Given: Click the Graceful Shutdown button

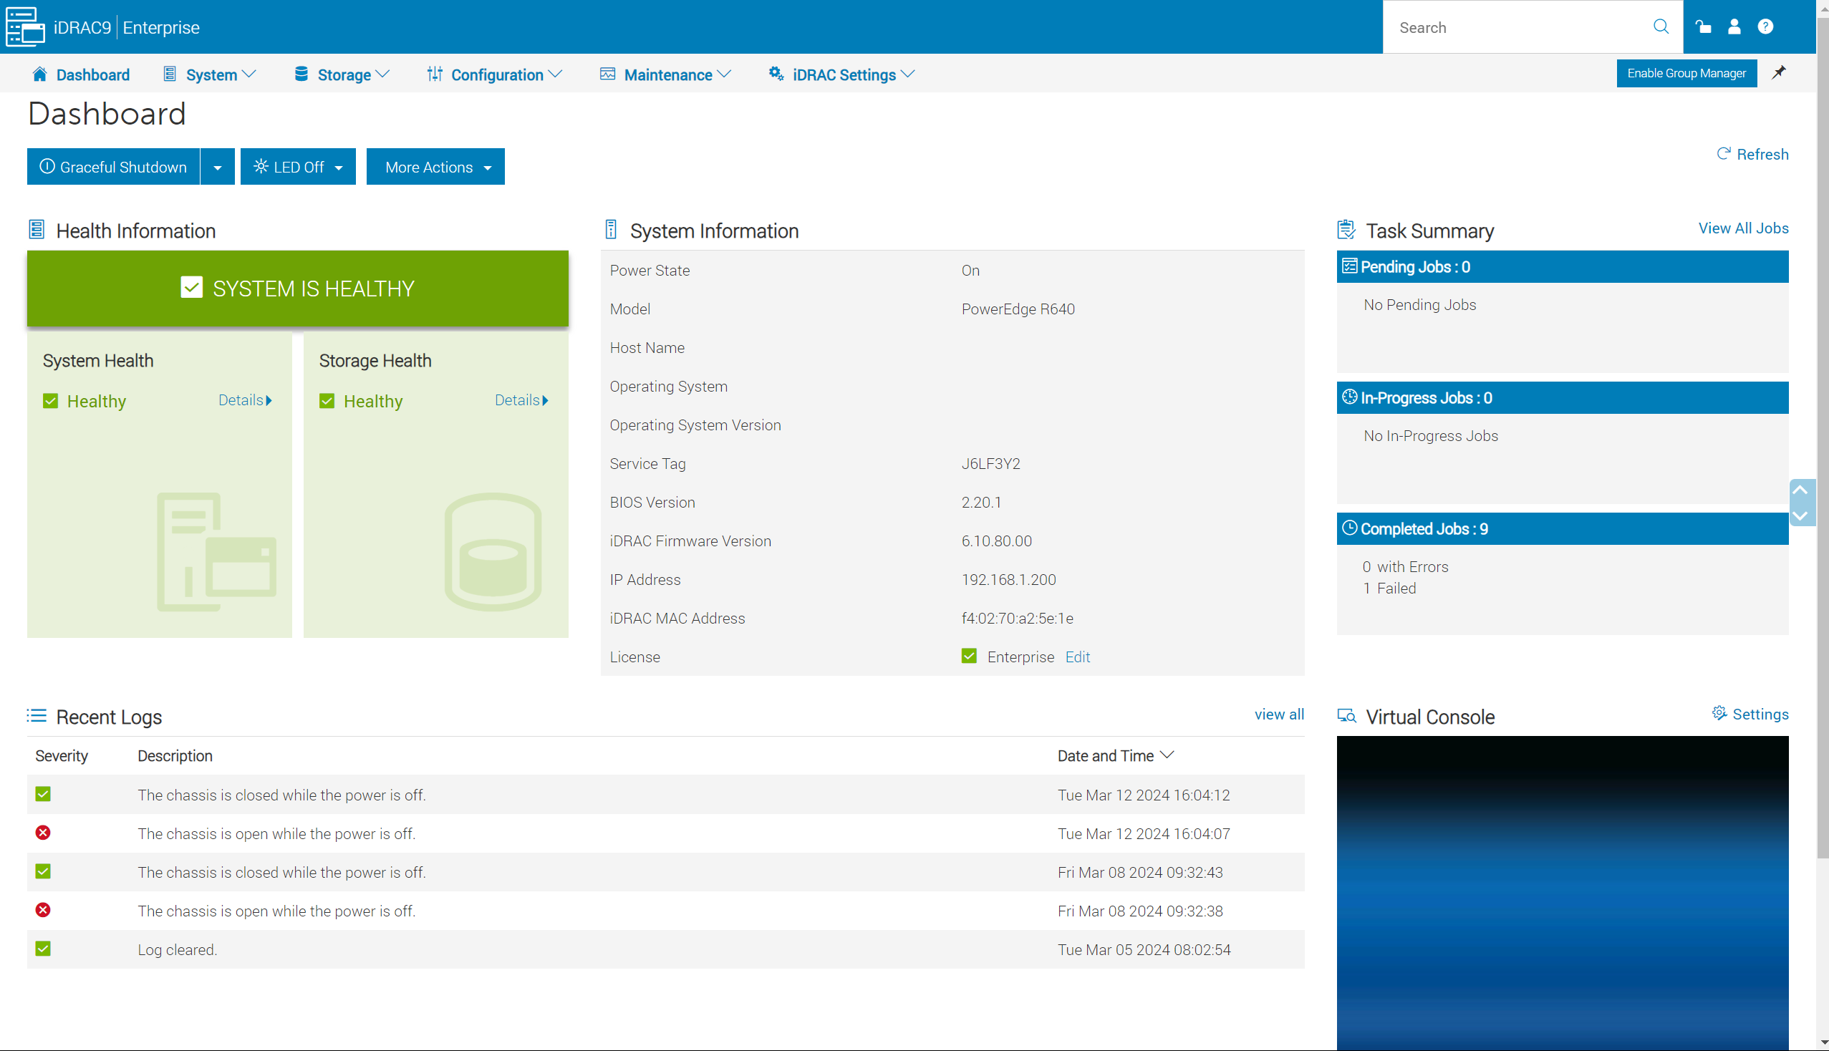Looking at the screenshot, I should [113, 167].
